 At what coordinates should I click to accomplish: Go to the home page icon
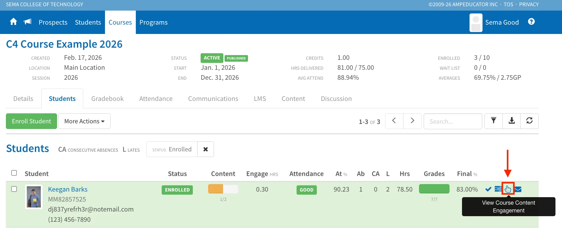pos(13,22)
